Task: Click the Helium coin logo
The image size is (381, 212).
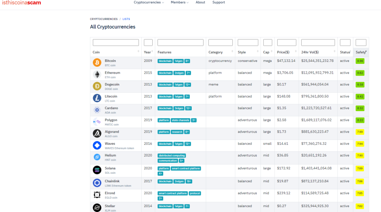Action: 97,157
